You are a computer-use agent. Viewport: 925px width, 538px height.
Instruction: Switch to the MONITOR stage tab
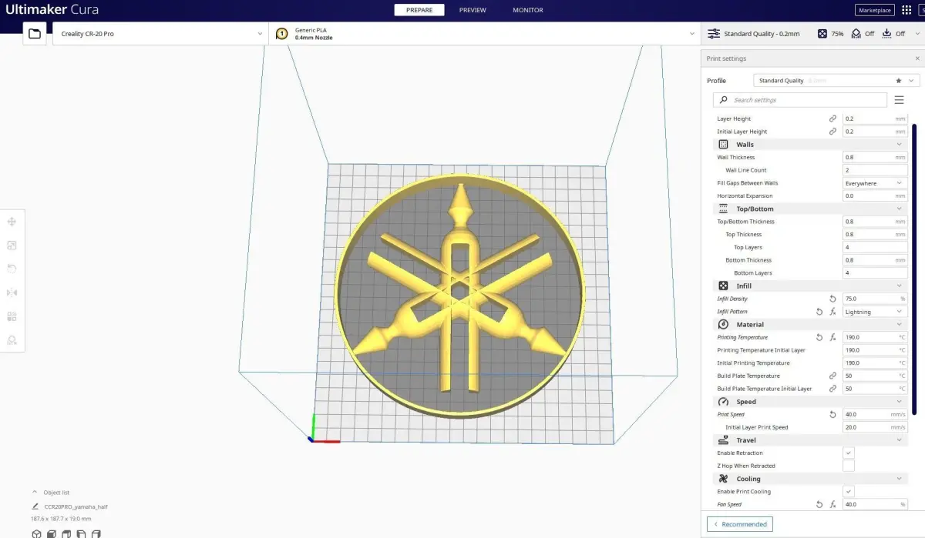pyautogui.click(x=528, y=10)
